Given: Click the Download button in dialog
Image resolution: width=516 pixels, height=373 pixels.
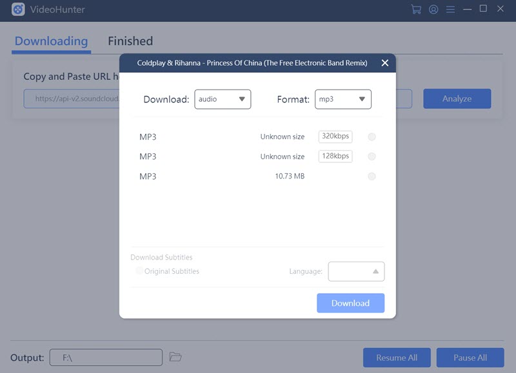Looking at the screenshot, I should (350, 303).
